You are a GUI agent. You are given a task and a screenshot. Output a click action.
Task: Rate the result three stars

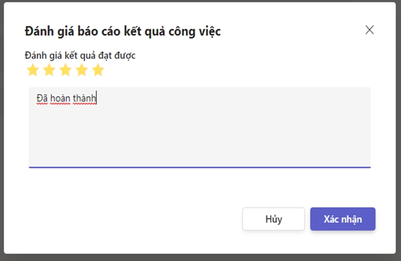65,70
